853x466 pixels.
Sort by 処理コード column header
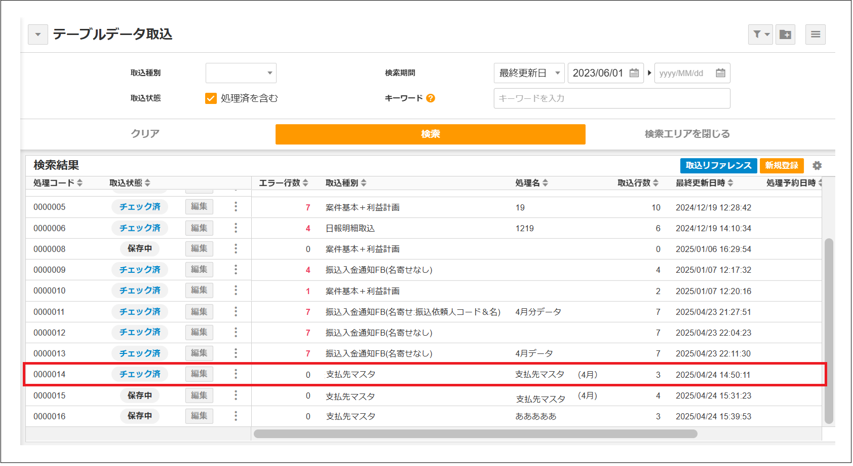tap(58, 183)
